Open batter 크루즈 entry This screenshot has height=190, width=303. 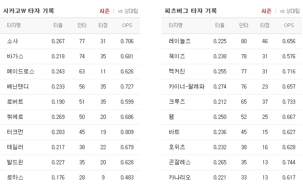click(177, 102)
